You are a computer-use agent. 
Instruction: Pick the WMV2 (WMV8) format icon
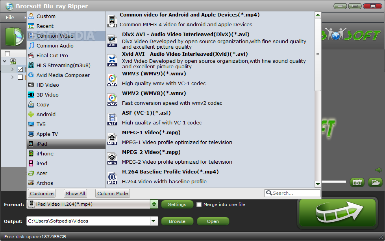click(x=112, y=99)
